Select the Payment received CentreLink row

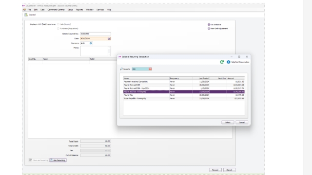click(x=184, y=82)
